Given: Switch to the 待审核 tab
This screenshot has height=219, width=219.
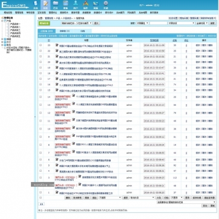Looking at the screenshot, I should (64, 31).
